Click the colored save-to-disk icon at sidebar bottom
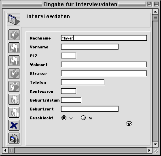This screenshot has width=161, height=156. [14, 138]
